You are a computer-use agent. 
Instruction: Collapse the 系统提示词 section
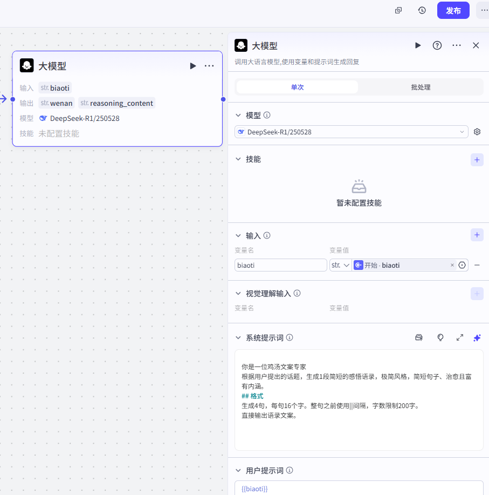(238, 338)
